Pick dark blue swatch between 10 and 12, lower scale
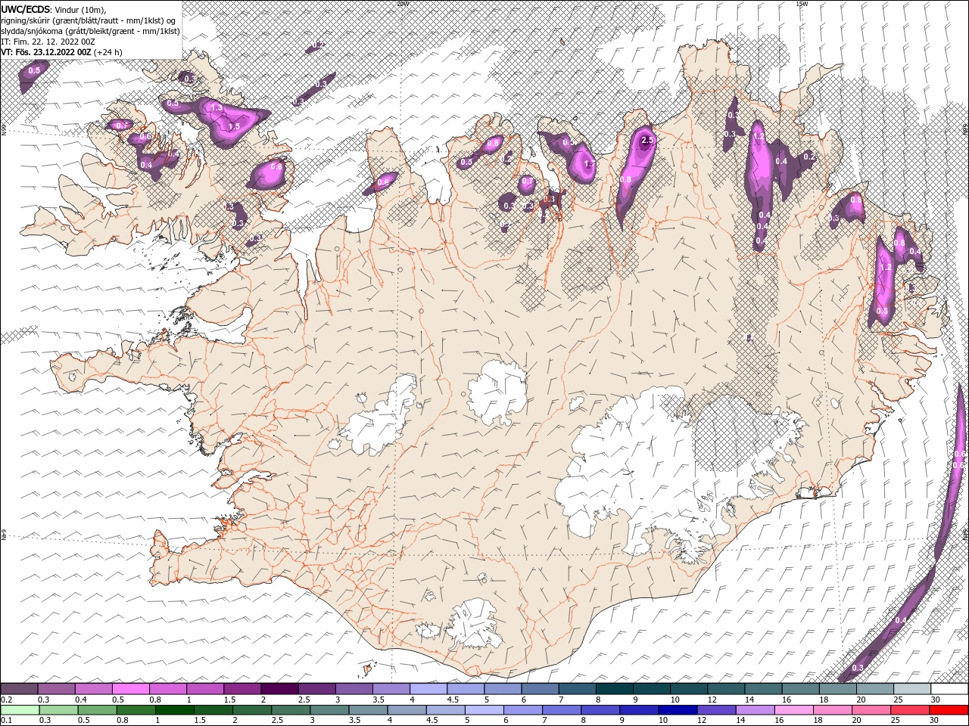 pyautogui.click(x=677, y=710)
